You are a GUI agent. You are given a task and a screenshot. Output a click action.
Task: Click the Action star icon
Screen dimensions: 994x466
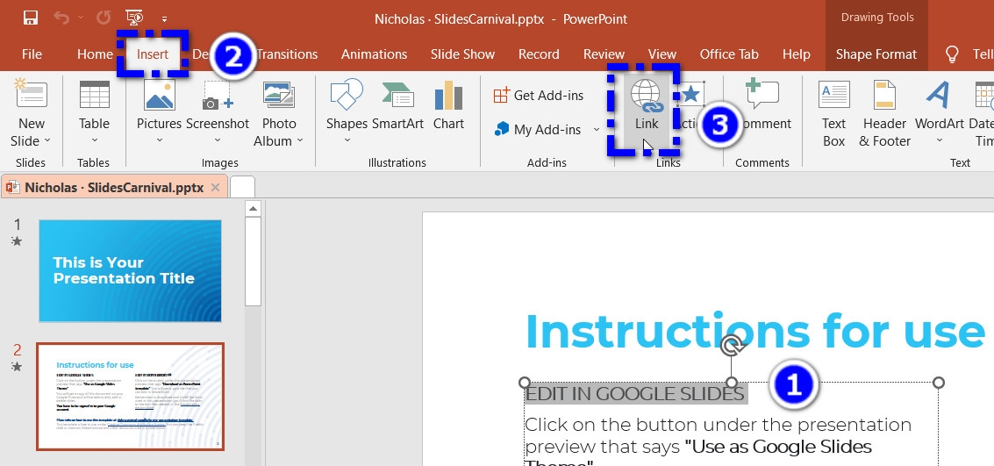pos(691,95)
